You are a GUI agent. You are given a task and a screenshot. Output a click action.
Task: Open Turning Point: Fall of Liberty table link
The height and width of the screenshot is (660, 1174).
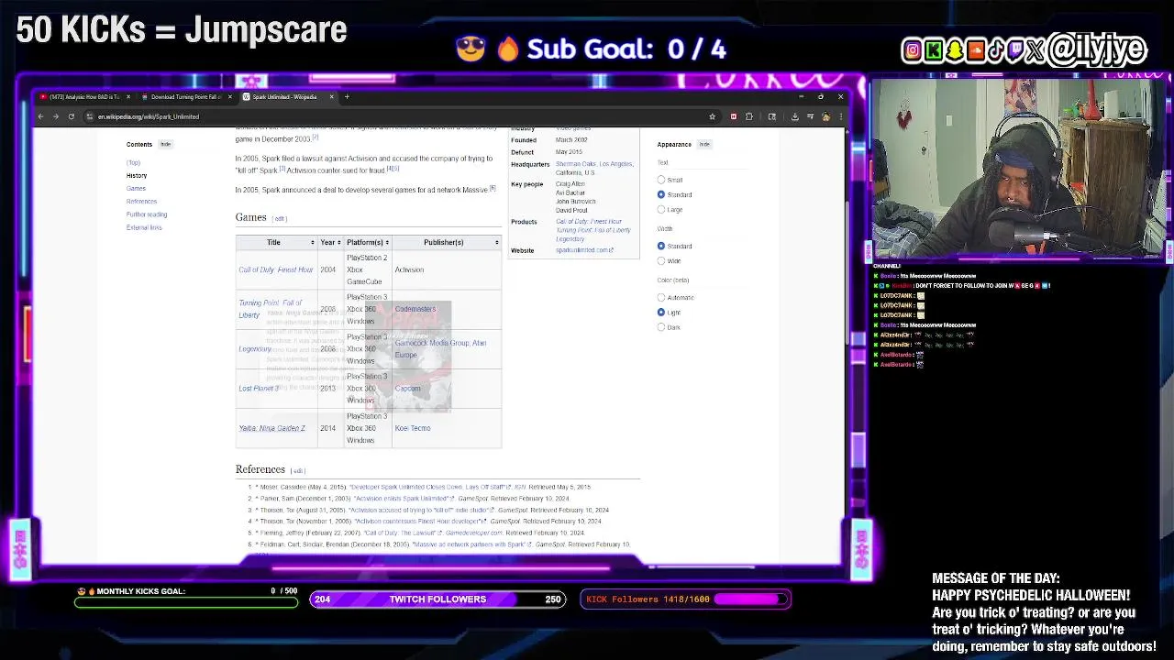[x=270, y=309]
